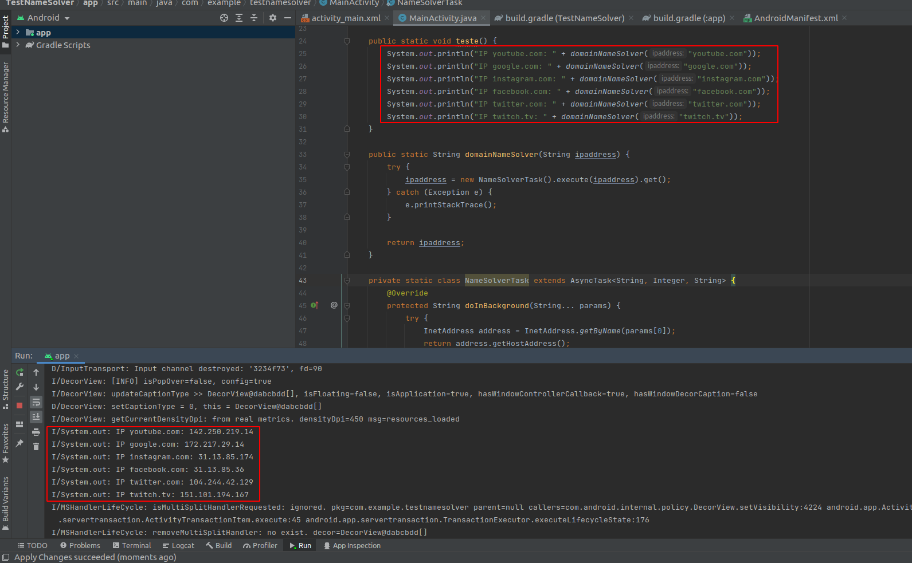Click the up arrow in Run console toolbar
The height and width of the screenshot is (563, 912).
(x=36, y=372)
